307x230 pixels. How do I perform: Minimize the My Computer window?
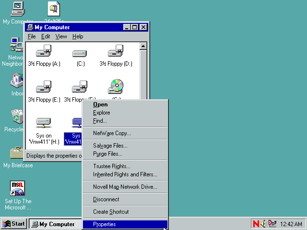point(127,27)
